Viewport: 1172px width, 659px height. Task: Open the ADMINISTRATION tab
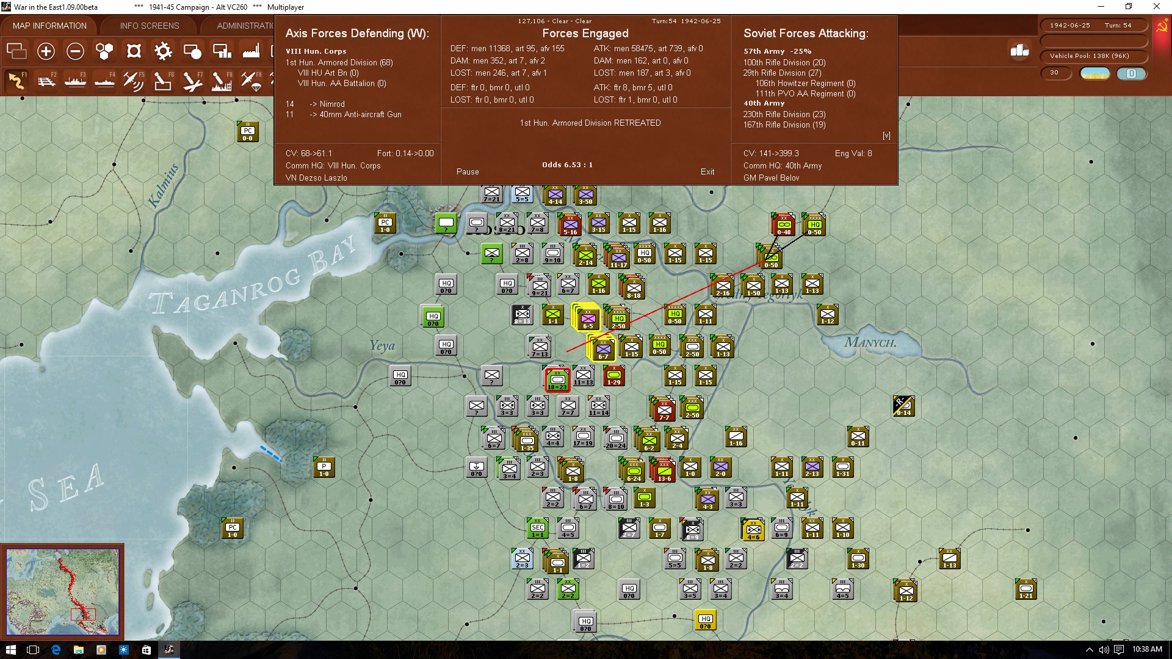244,26
